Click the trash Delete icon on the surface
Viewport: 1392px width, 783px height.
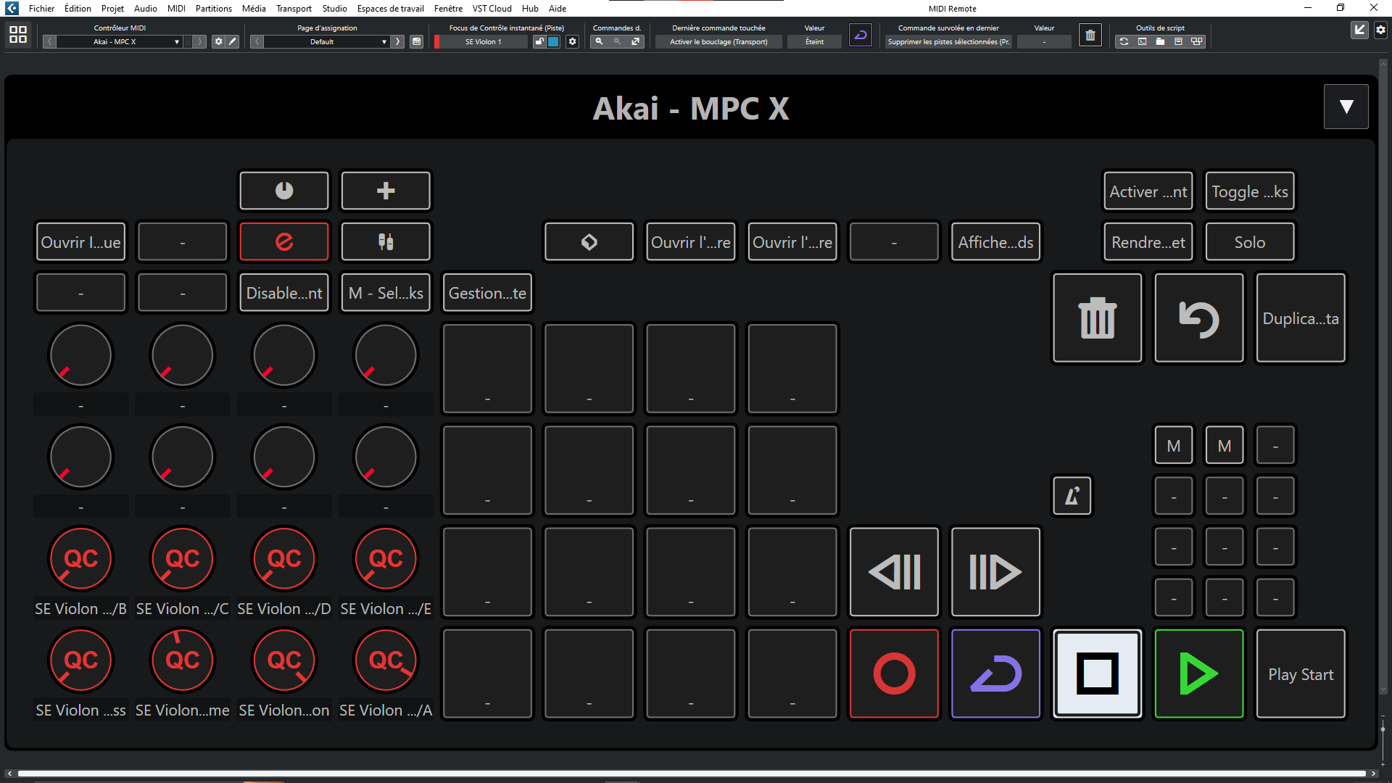pos(1096,318)
